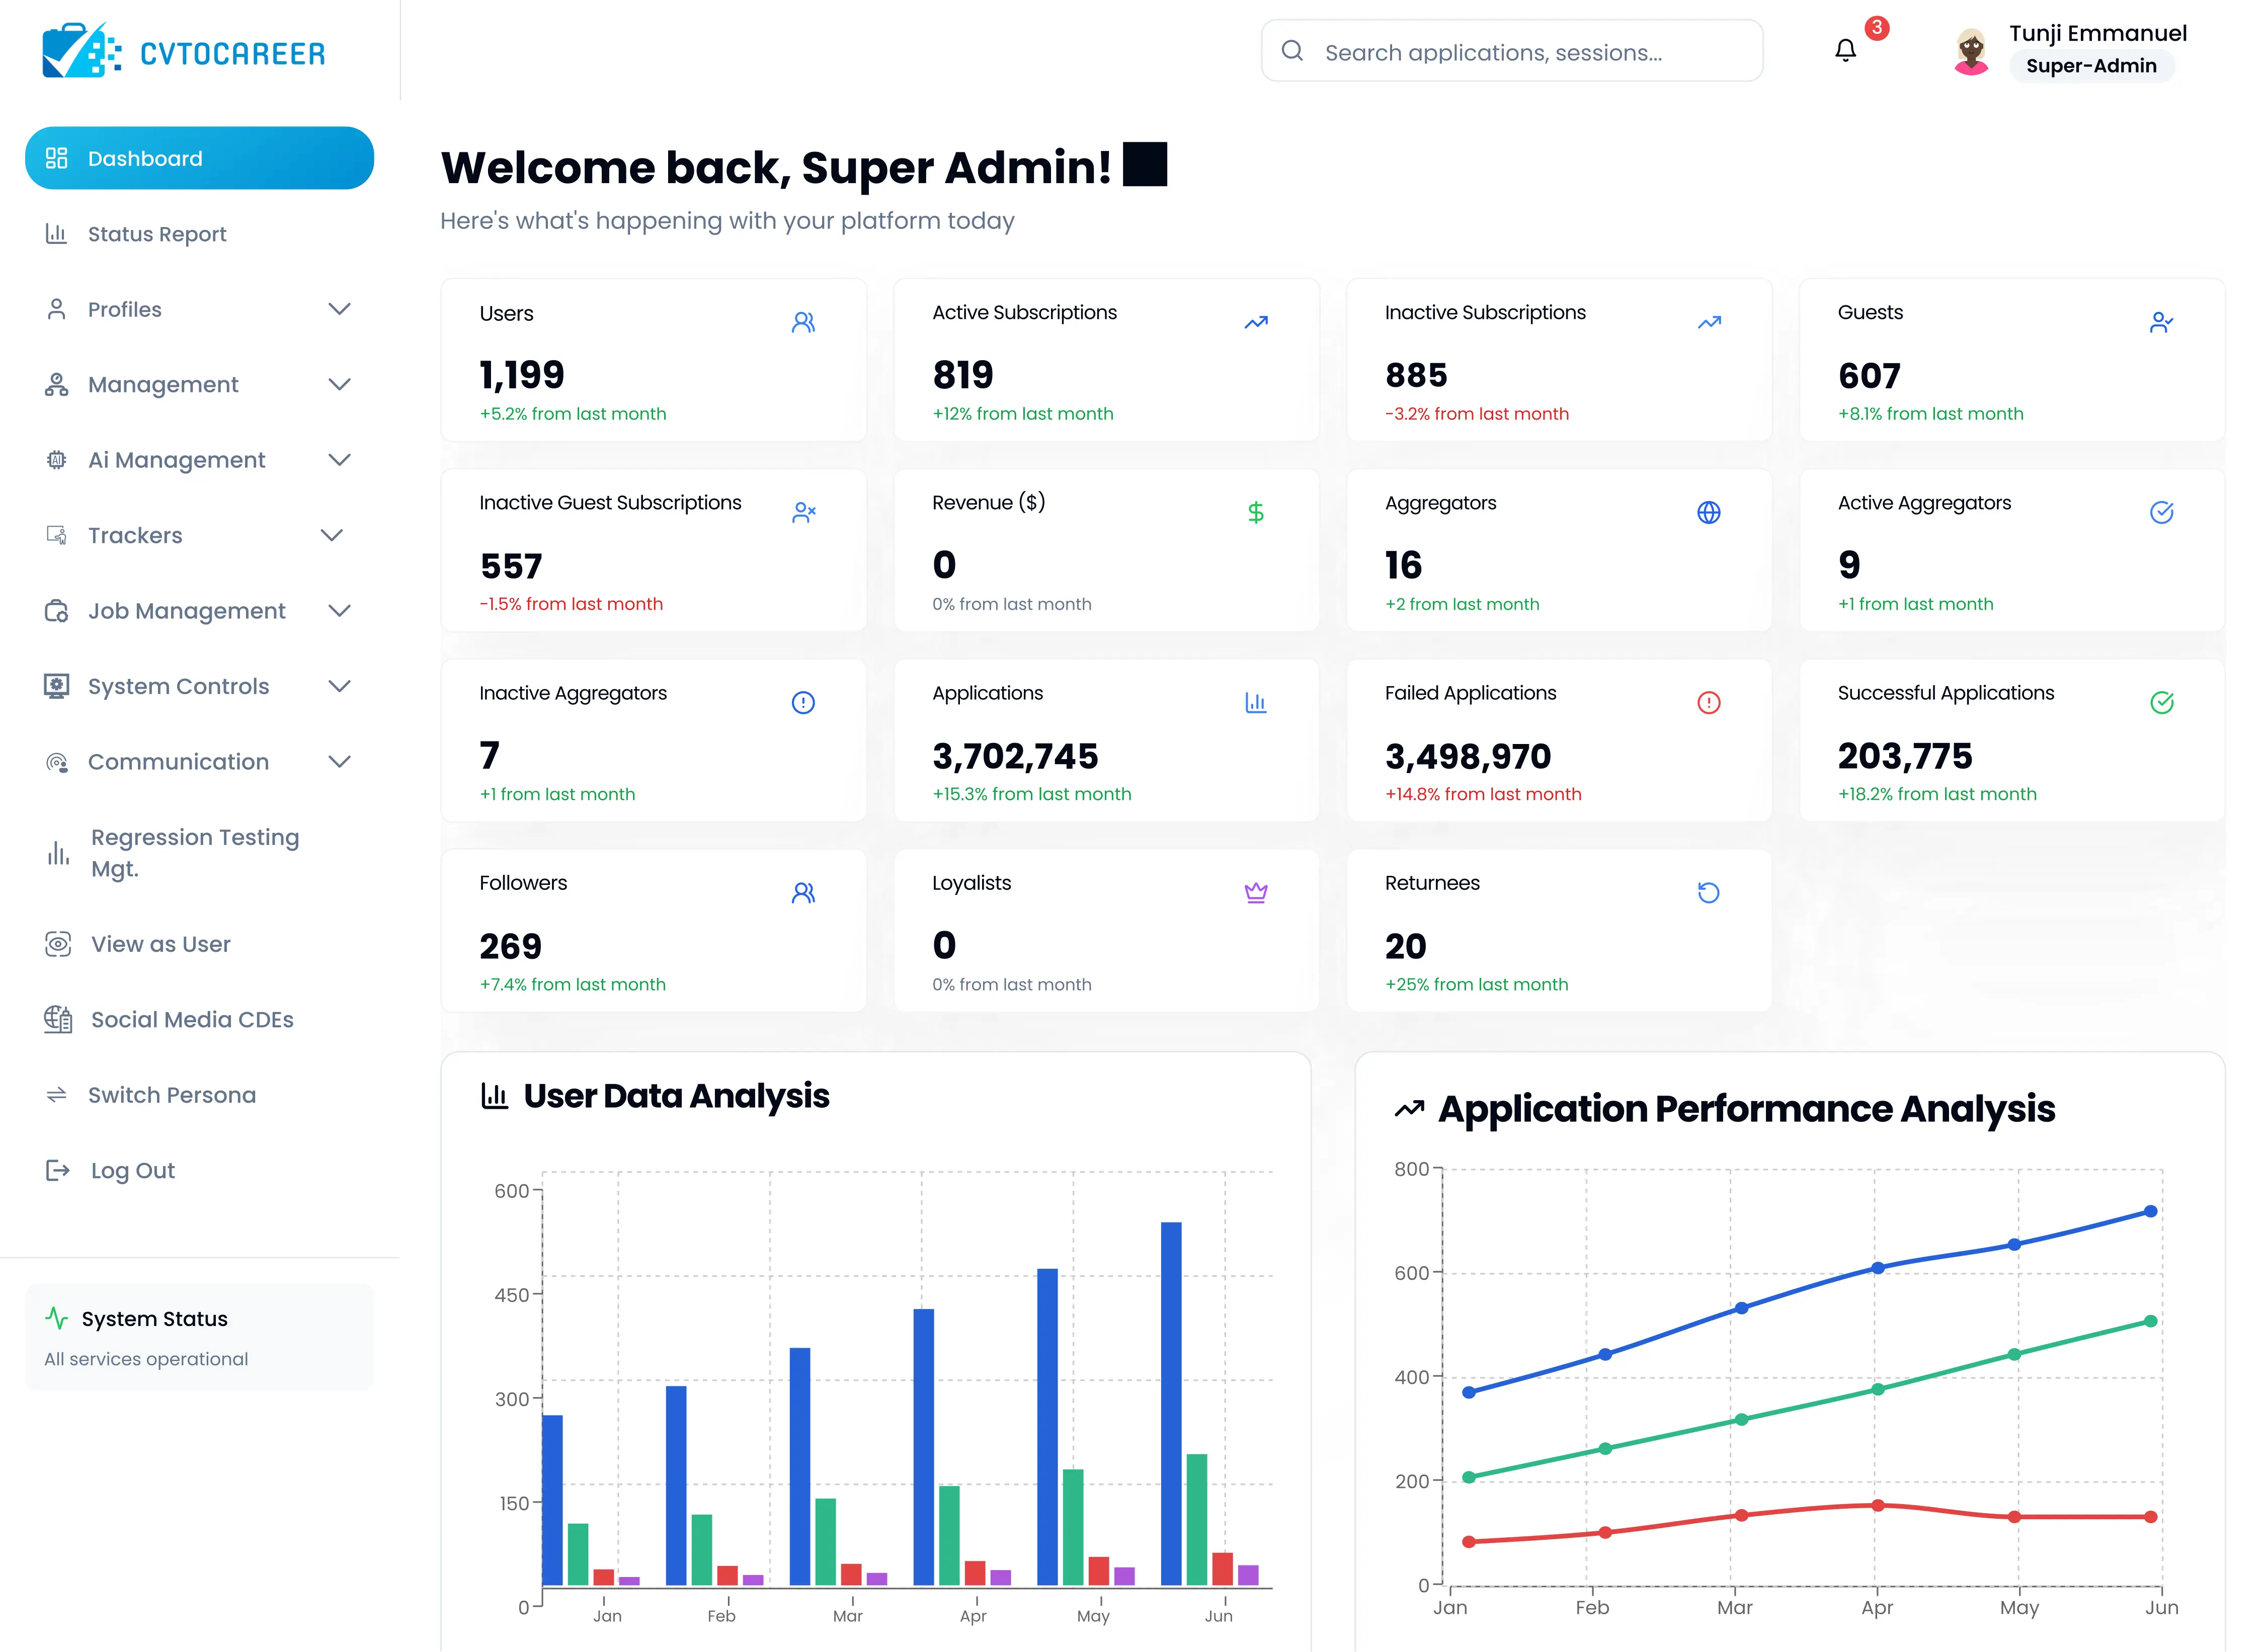The image size is (2264, 1652).
Task: Click the Failed Applications red alert icon
Action: 1709,702
